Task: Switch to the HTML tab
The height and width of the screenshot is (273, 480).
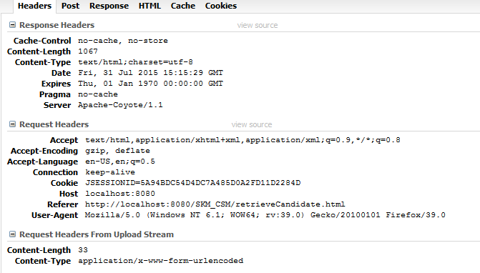Action: pos(150,6)
